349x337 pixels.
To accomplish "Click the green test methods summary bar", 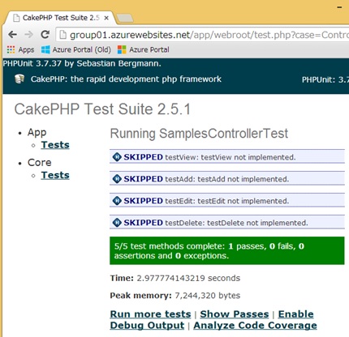I will pyautogui.click(x=227, y=250).
